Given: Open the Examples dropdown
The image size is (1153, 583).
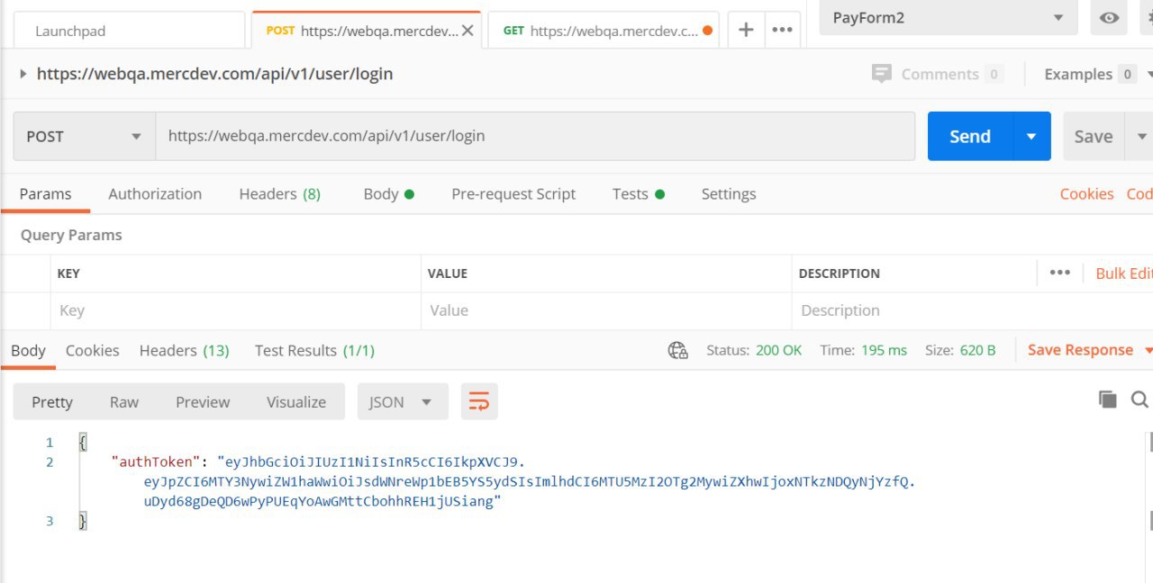Looking at the screenshot, I should pos(1098,74).
